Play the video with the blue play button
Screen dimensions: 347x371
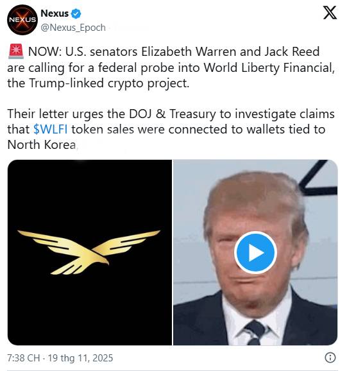255,252
